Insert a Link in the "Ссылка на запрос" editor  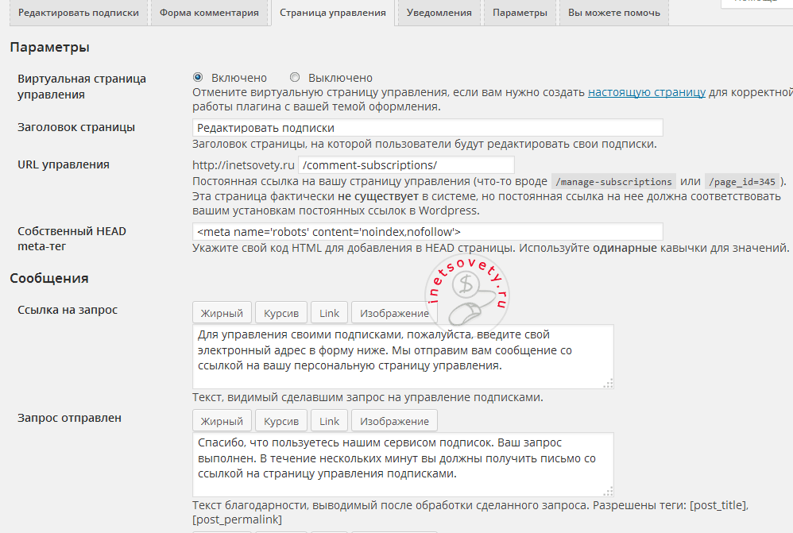(328, 311)
